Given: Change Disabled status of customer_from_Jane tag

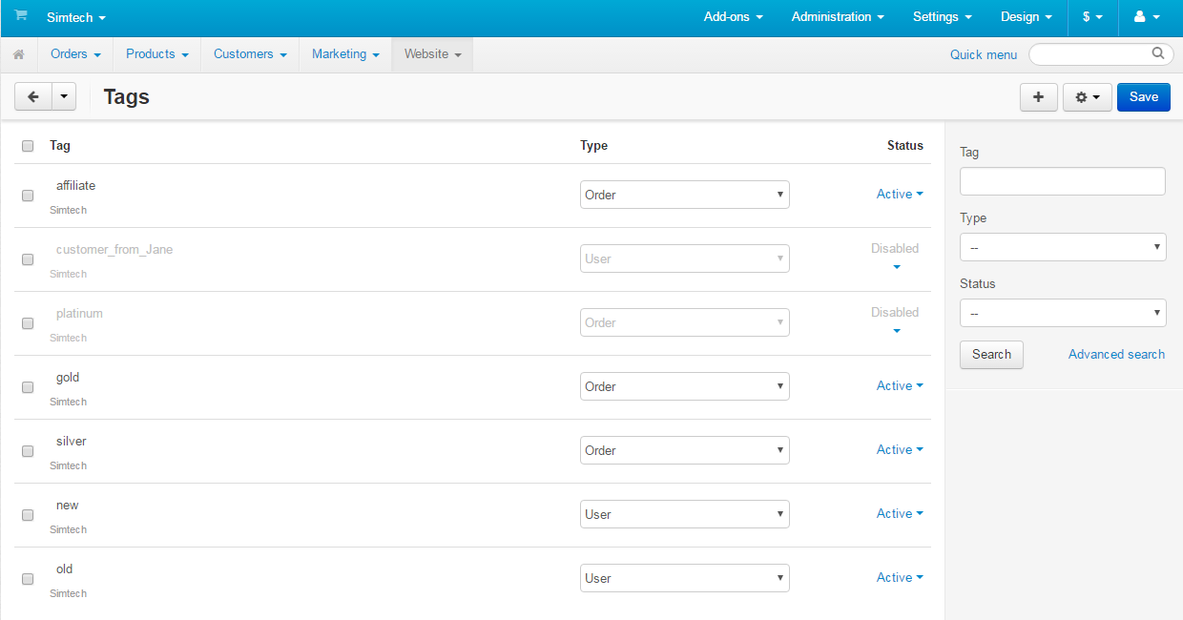Looking at the screenshot, I should [895, 257].
